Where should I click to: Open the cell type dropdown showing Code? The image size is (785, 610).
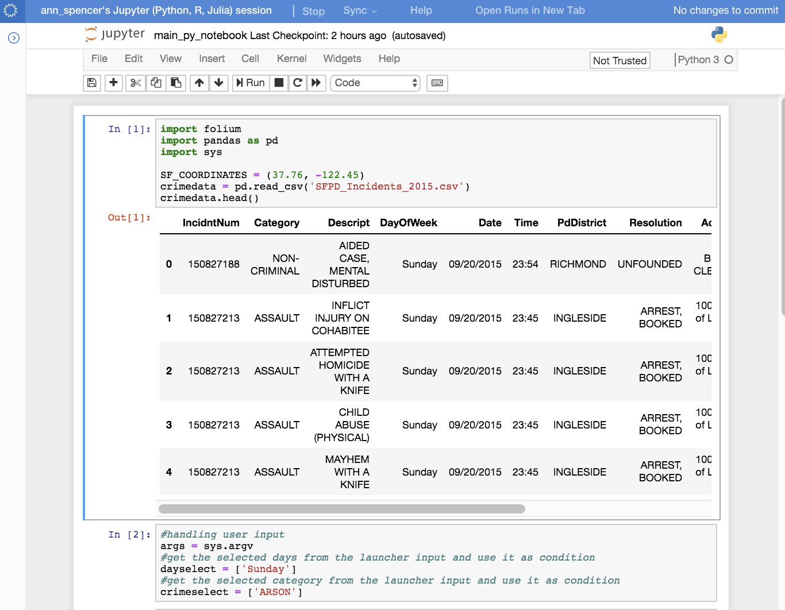click(375, 83)
